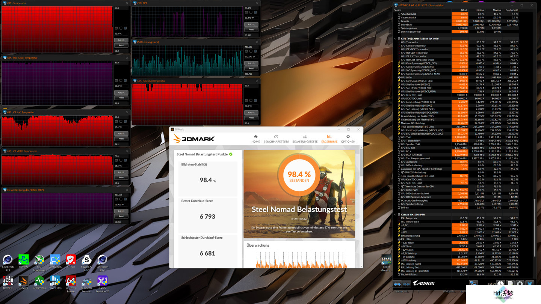
Task: Click Reset in the GPU-Hot-Spot-Temperatur graph
Action: coord(121,98)
